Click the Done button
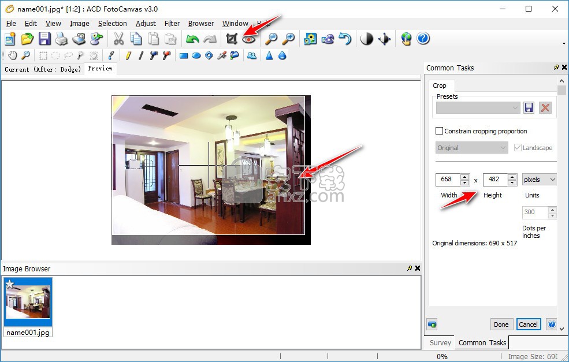 click(x=501, y=324)
